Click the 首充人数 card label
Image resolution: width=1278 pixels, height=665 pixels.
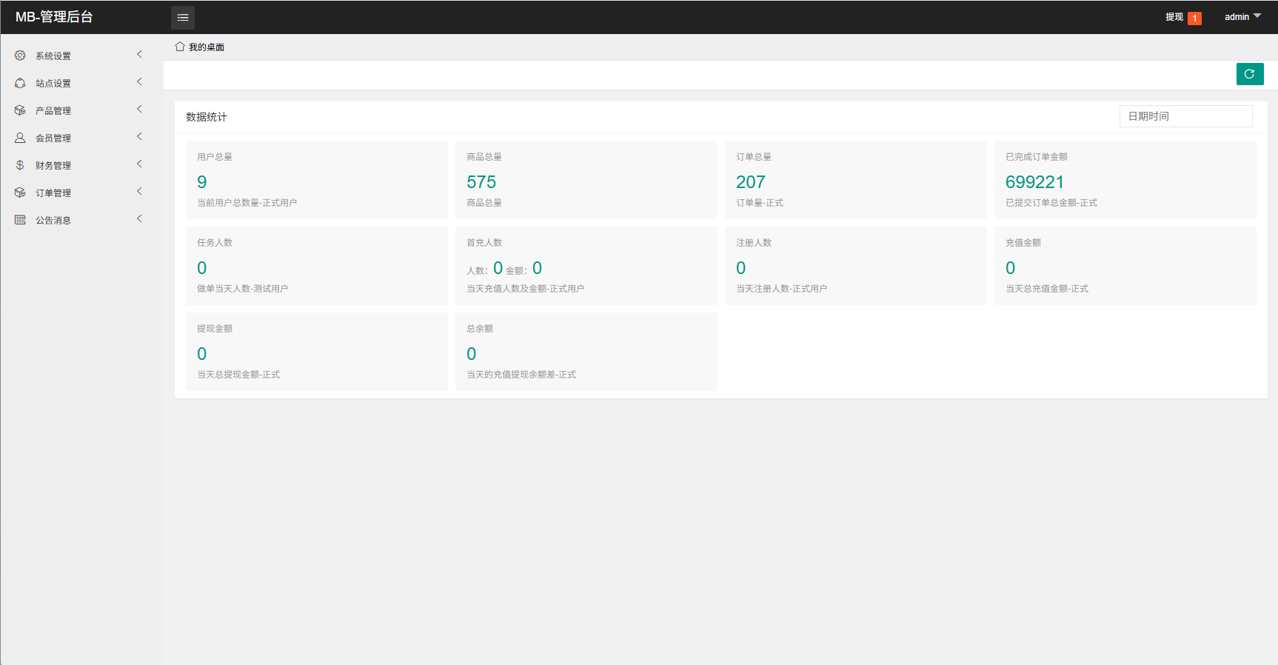tap(484, 243)
